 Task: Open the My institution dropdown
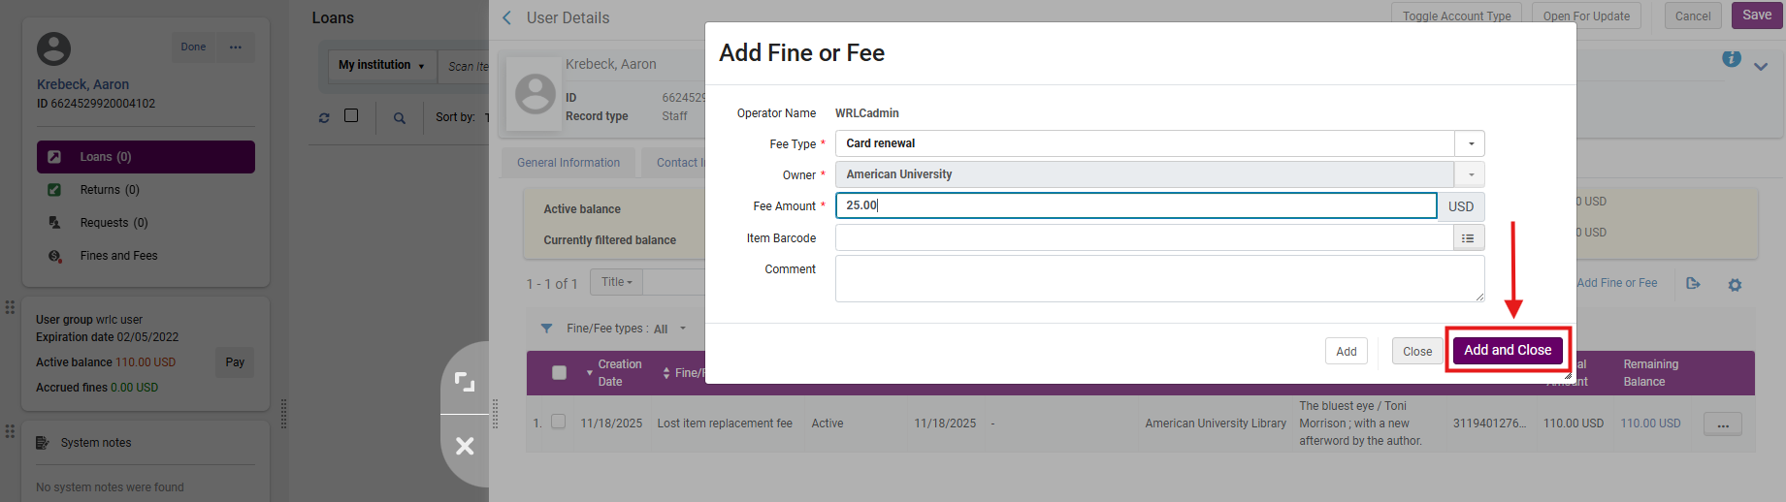pos(381,65)
